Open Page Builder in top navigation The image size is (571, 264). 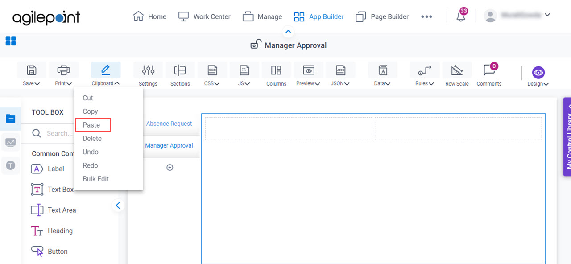[382, 16]
